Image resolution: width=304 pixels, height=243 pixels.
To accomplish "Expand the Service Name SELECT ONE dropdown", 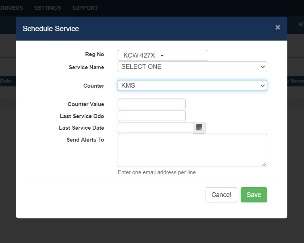I will (192, 67).
